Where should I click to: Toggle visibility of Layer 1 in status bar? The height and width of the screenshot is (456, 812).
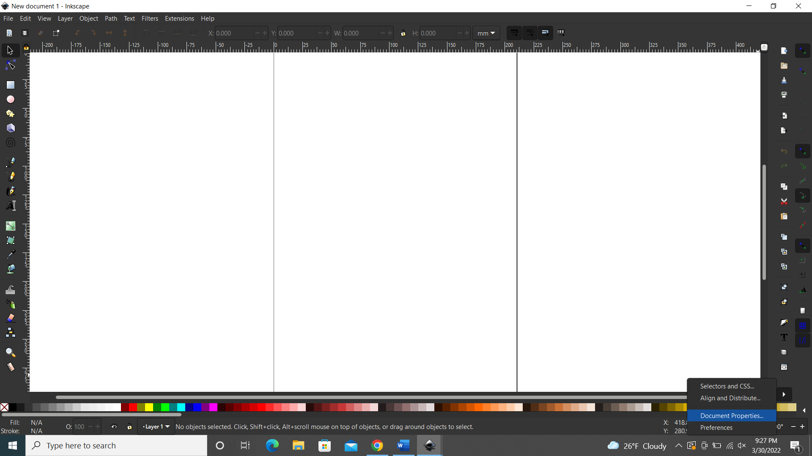click(114, 427)
